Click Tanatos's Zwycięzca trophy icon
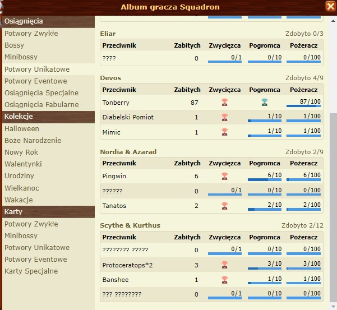Viewport: 337px width, 310px height. (224, 206)
